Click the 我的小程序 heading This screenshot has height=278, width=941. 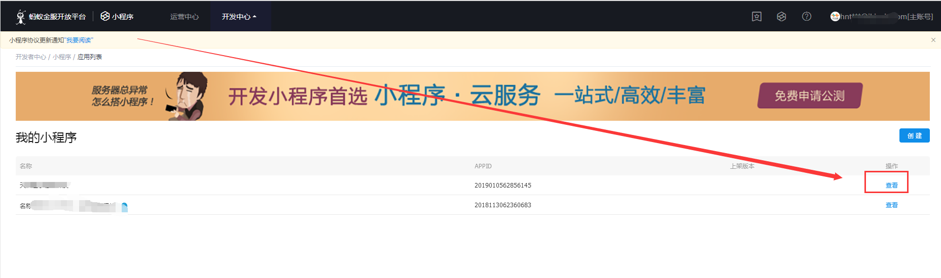pyautogui.click(x=46, y=137)
